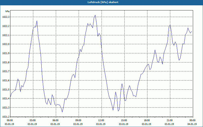Click the 03.01.19 date under 18:00
Viewport: 203px width, 127px height.
147,124
